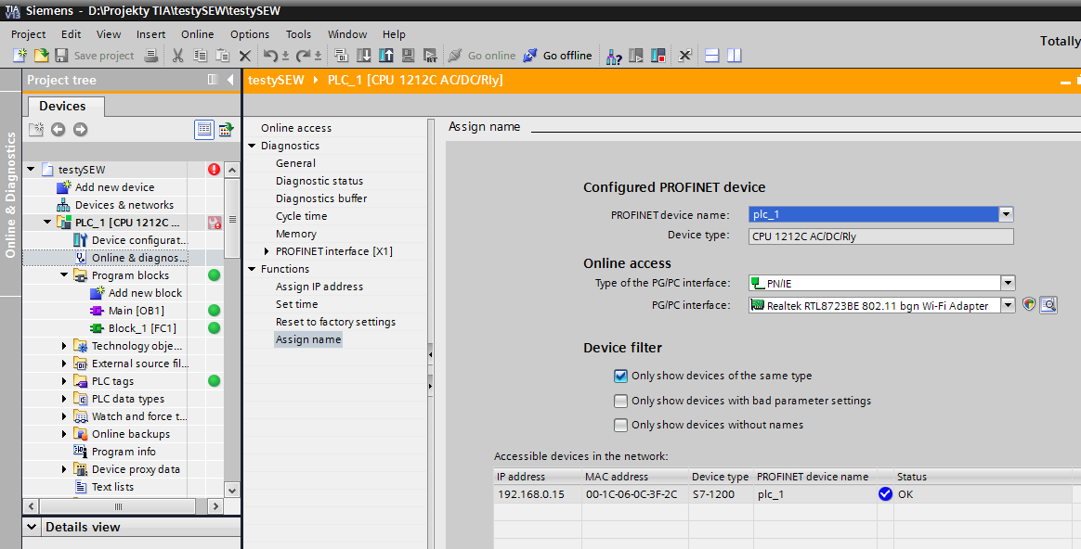Click the Cross-references toolbar icon
1081x549 pixels.
click(x=684, y=55)
